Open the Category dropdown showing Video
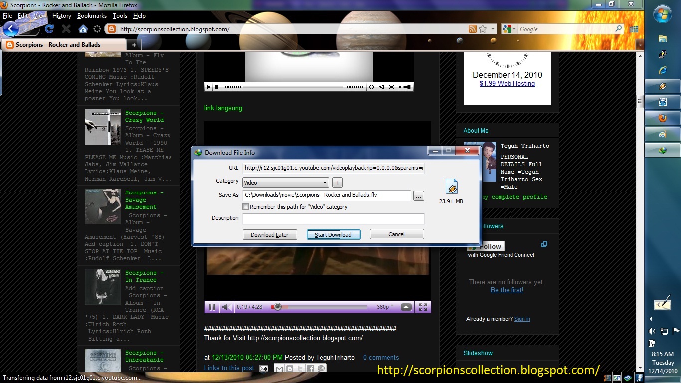The height and width of the screenshot is (383, 681). pyautogui.click(x=286, y=183)
